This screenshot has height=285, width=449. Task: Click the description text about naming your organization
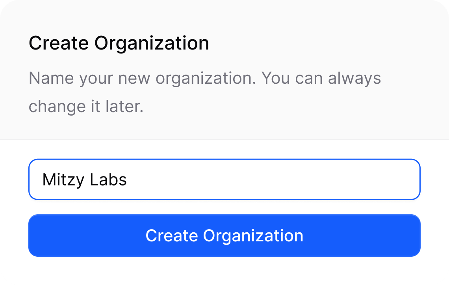point(205,79)
